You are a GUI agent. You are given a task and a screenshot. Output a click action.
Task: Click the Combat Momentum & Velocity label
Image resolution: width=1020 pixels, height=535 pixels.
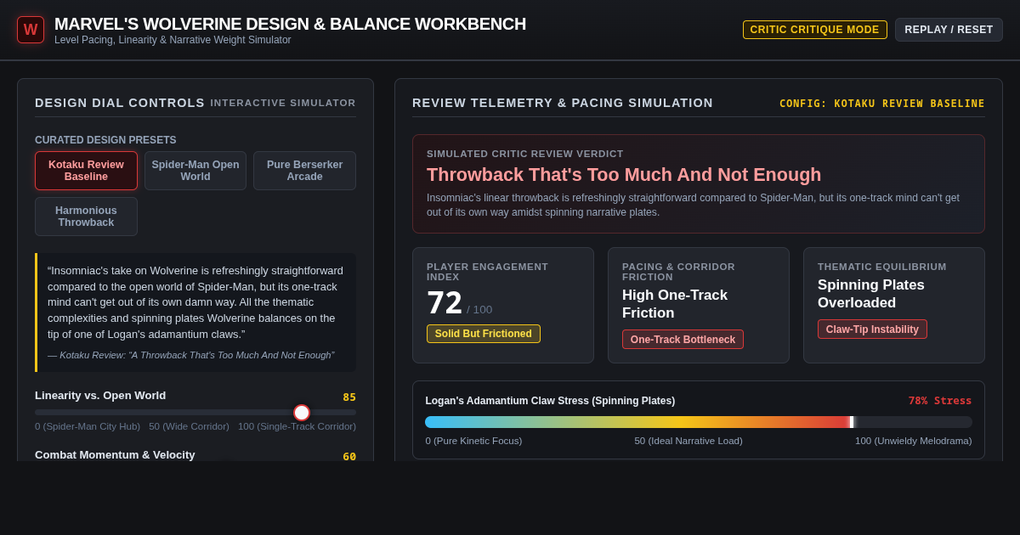[x=115, y=455]
